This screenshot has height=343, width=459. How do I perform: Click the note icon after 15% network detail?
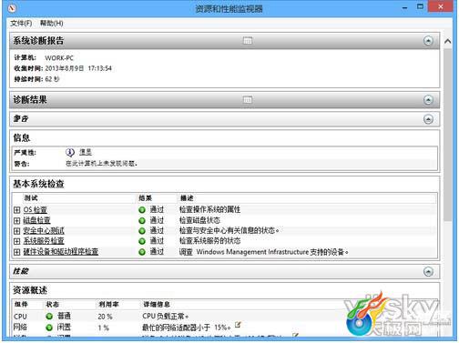238,325
